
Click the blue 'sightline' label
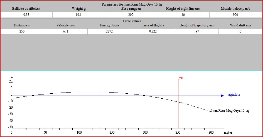click(x=233, y=95)
